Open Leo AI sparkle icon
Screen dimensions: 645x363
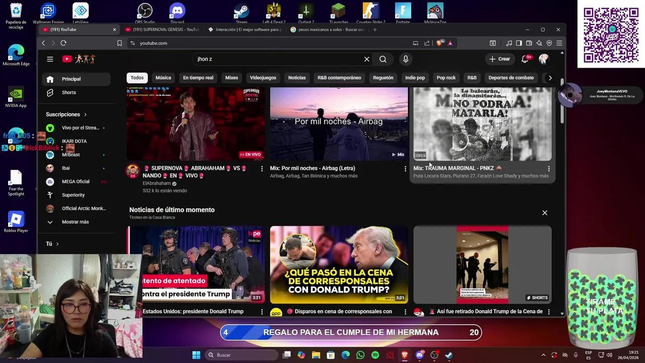click(x=539, y=43)
